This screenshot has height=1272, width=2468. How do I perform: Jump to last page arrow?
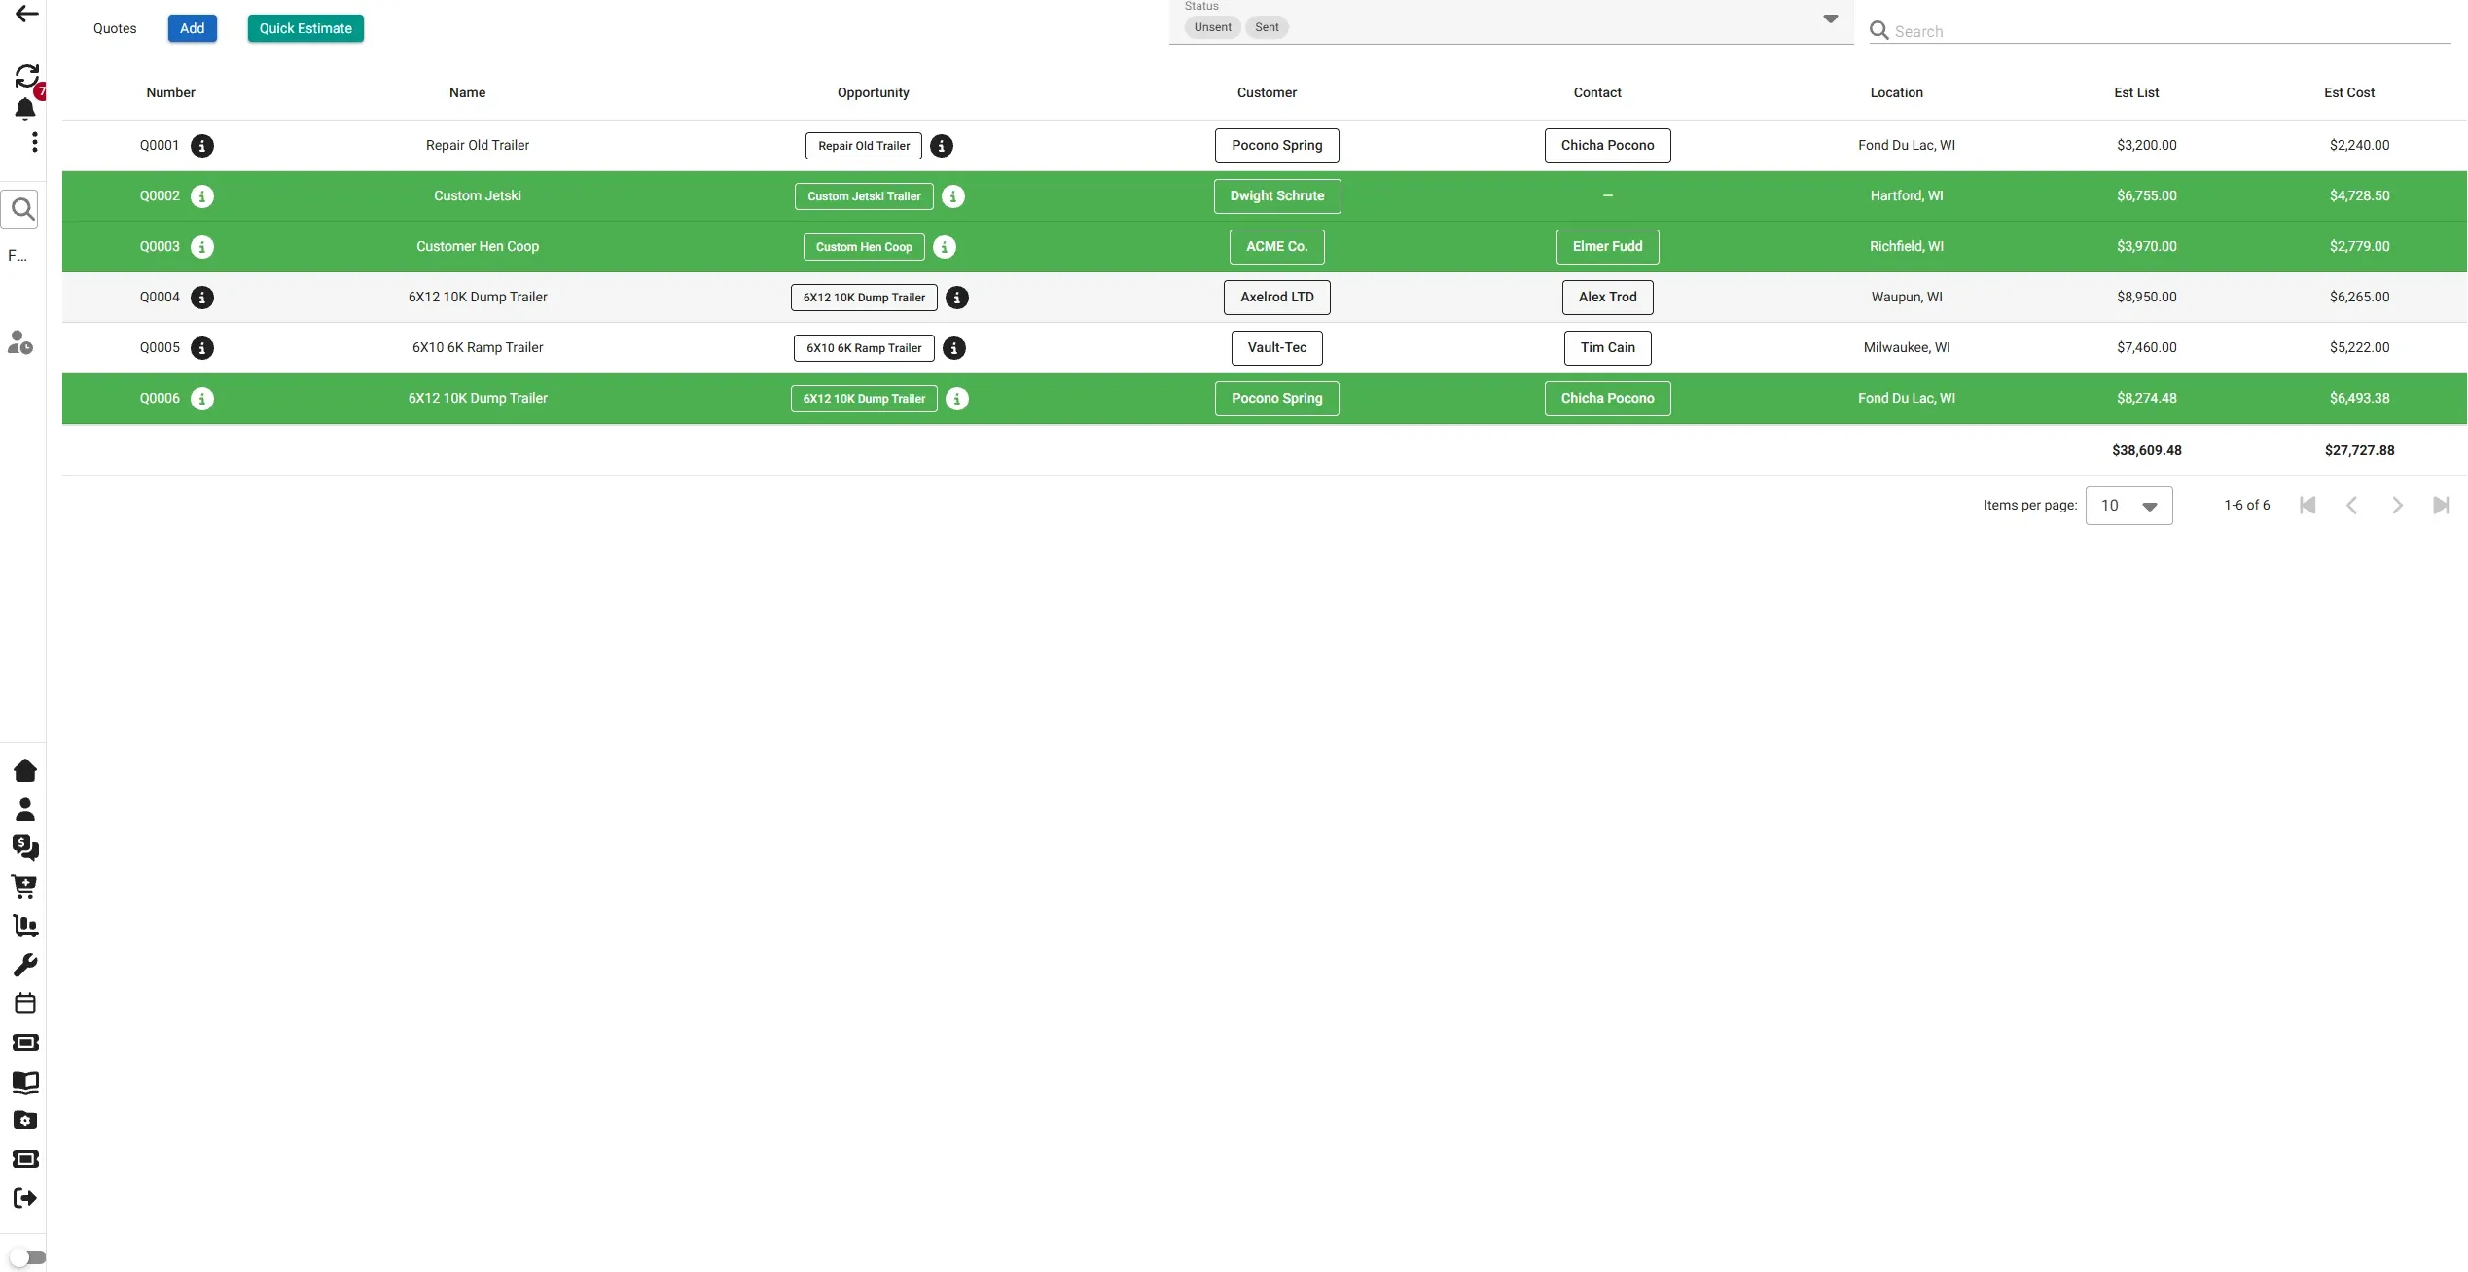tap(2441, 506)
